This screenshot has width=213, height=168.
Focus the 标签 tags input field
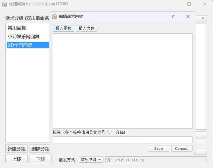pos(122,140)
